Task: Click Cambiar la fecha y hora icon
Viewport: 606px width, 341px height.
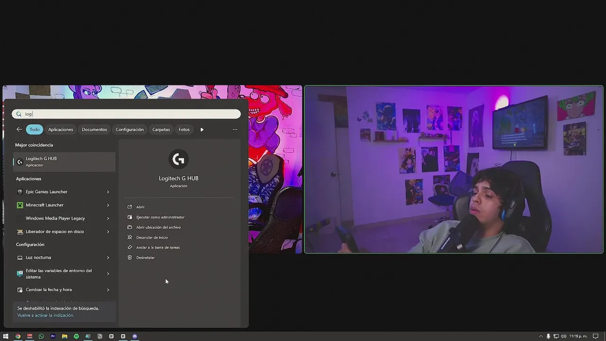Action: 19,290
